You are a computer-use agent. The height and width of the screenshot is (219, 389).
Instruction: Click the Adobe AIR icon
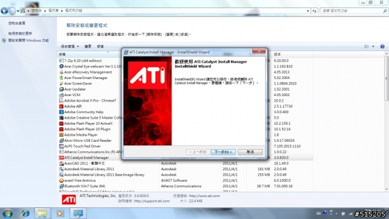click(x=61, y=106)
